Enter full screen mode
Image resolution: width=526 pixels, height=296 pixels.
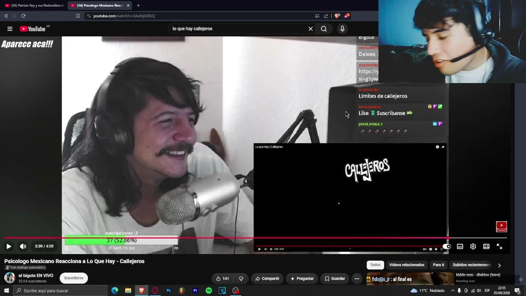point(499,246)
